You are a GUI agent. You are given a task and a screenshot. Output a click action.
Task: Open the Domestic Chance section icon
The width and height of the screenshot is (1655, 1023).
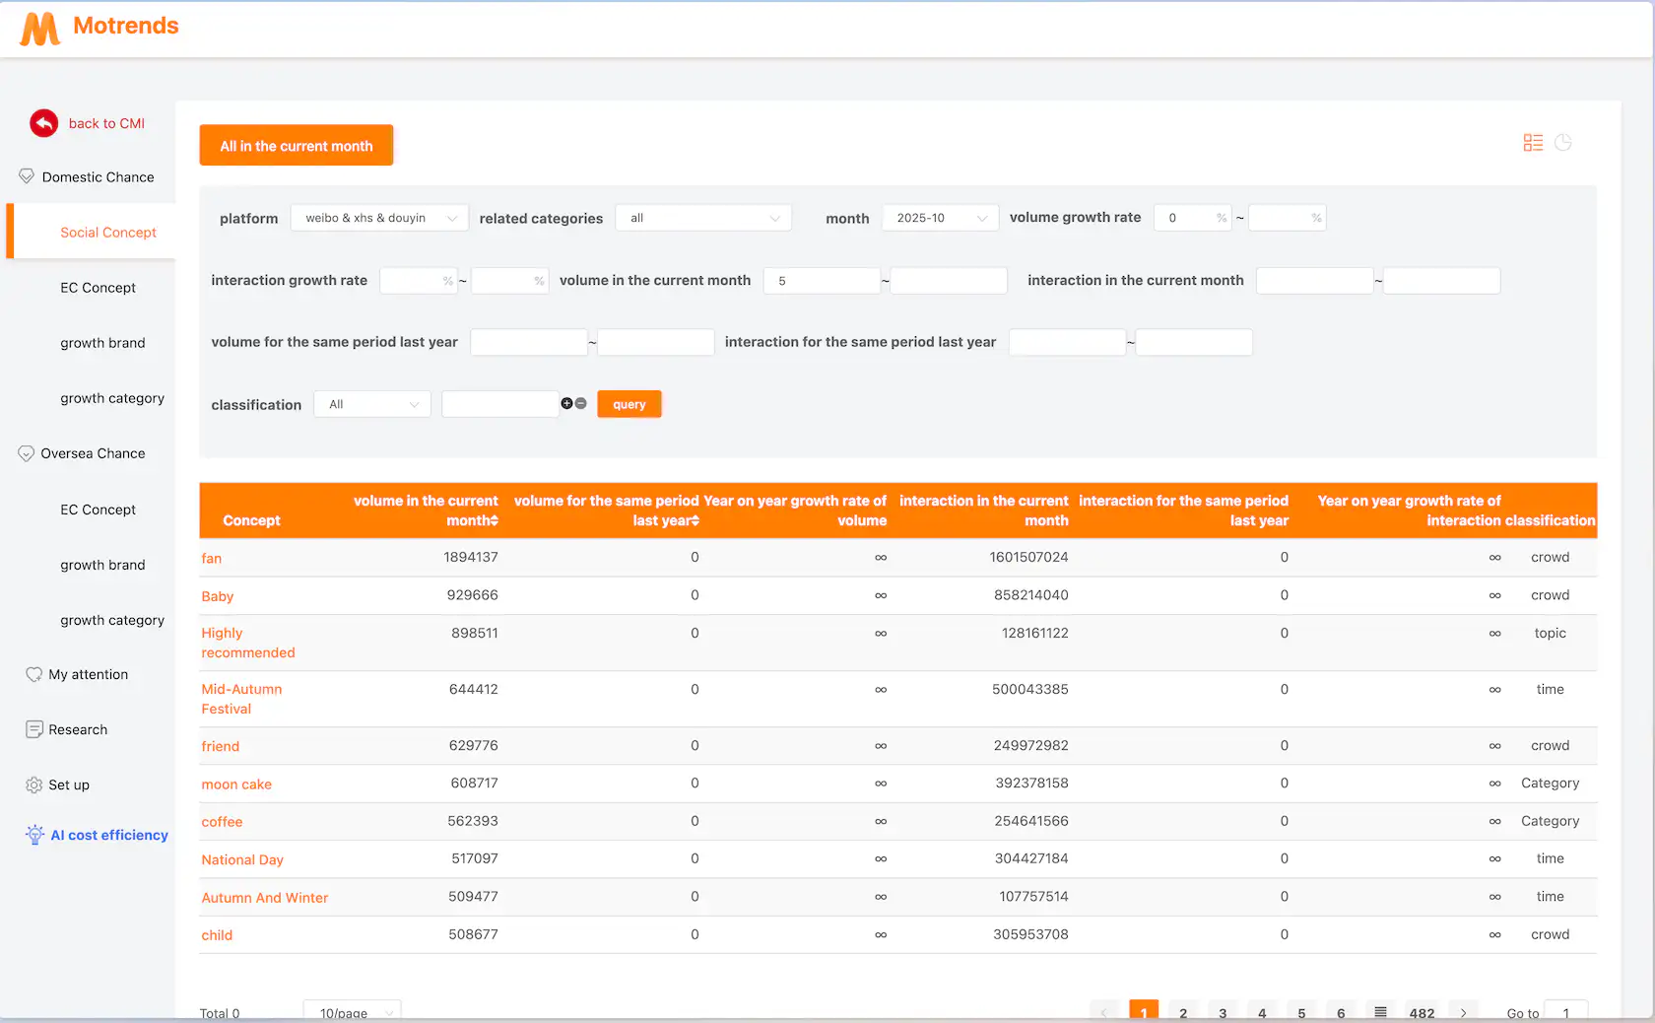pos(27,176)
